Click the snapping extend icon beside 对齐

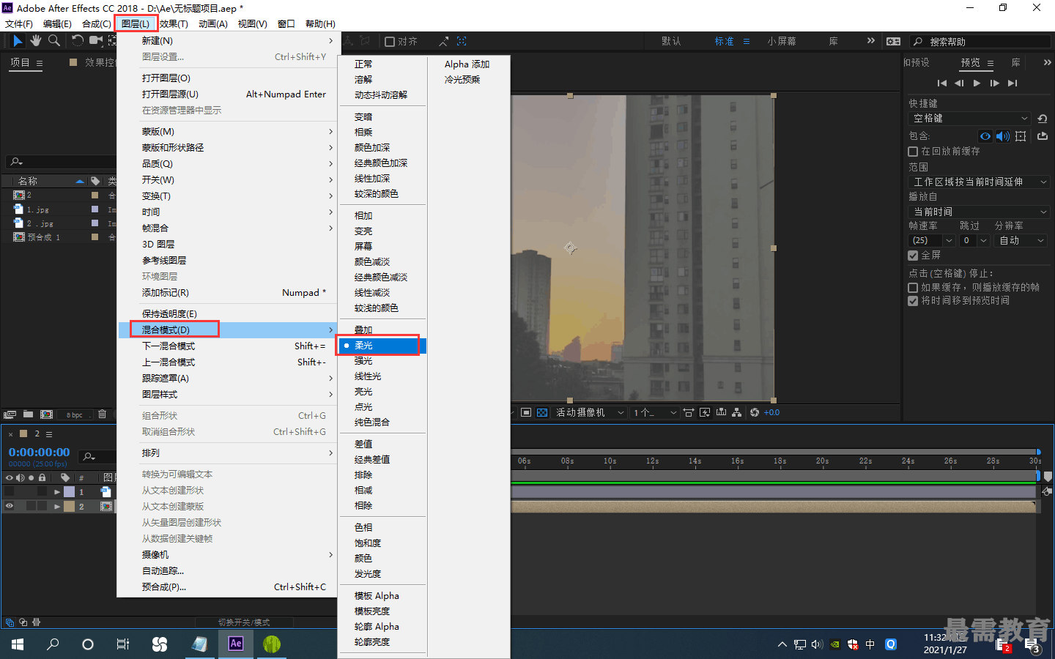pos(443,41)
